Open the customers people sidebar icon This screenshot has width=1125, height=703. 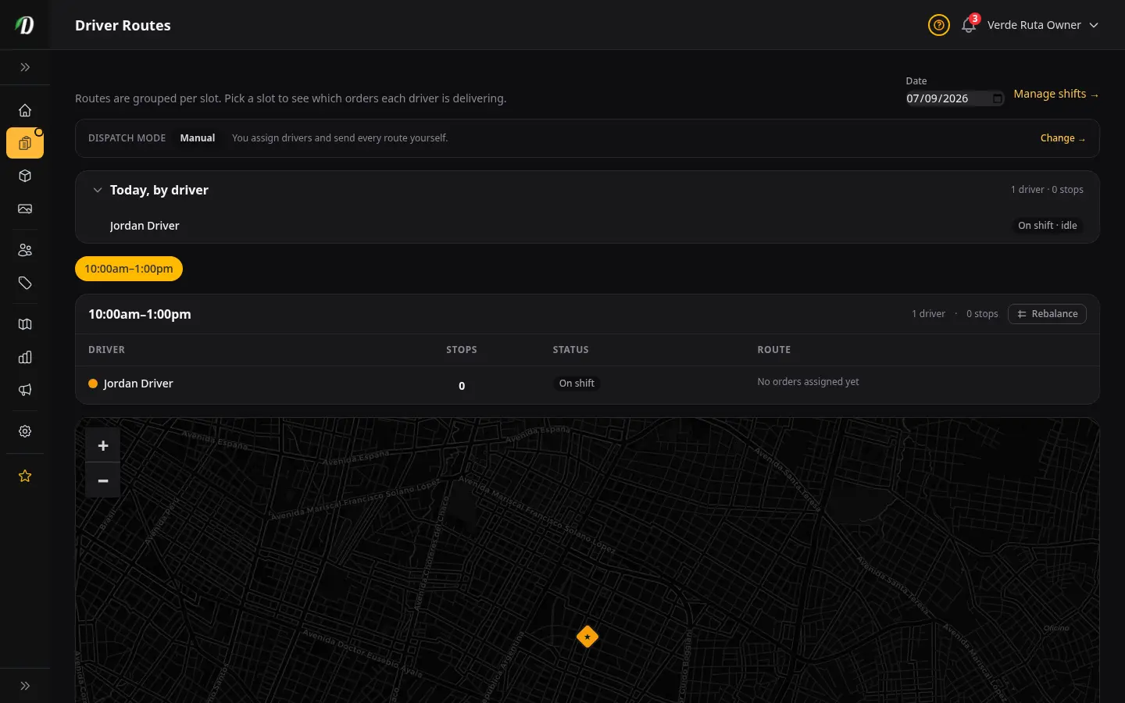click(x=25, y=250)
